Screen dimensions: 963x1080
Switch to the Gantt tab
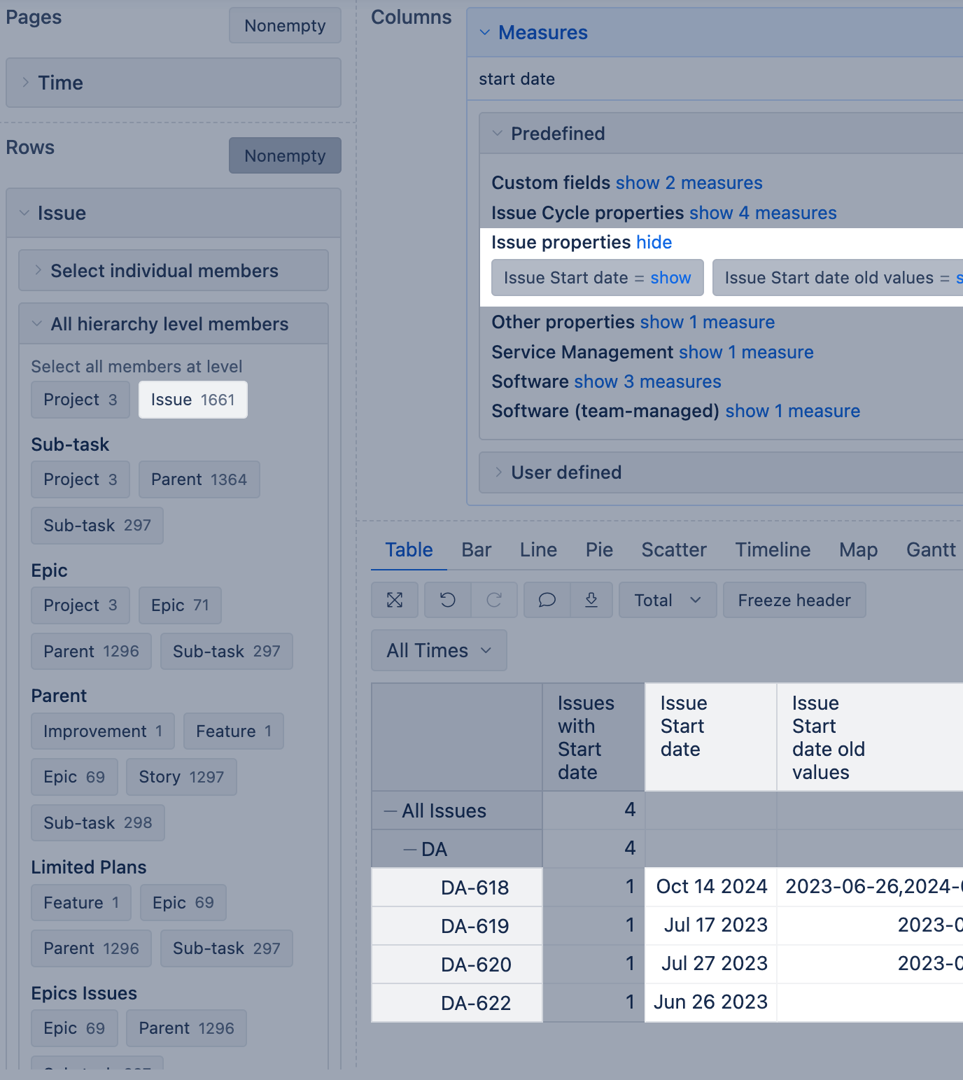931,549
